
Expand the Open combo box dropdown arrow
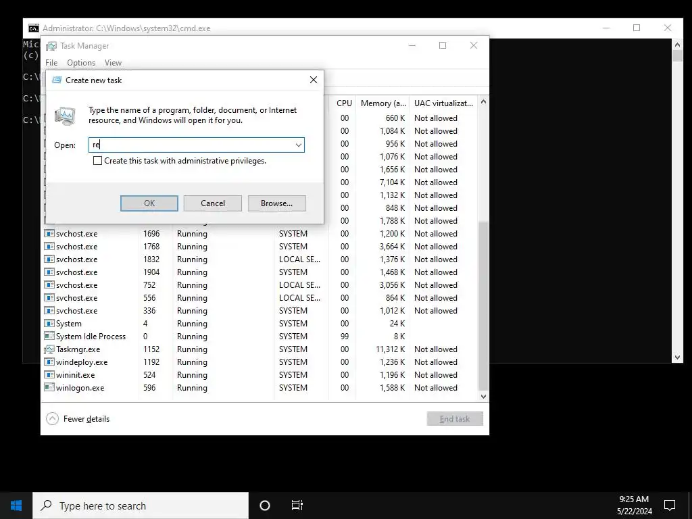(x=298, y=145)
